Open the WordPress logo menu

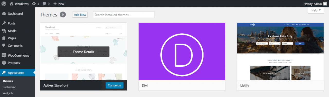click(4, 4)
